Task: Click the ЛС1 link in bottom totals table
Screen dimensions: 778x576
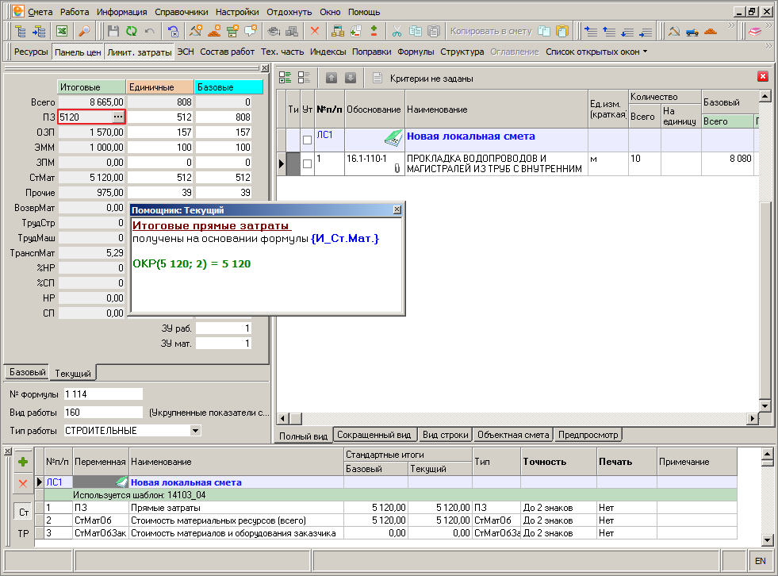Action: coord(54,482)
